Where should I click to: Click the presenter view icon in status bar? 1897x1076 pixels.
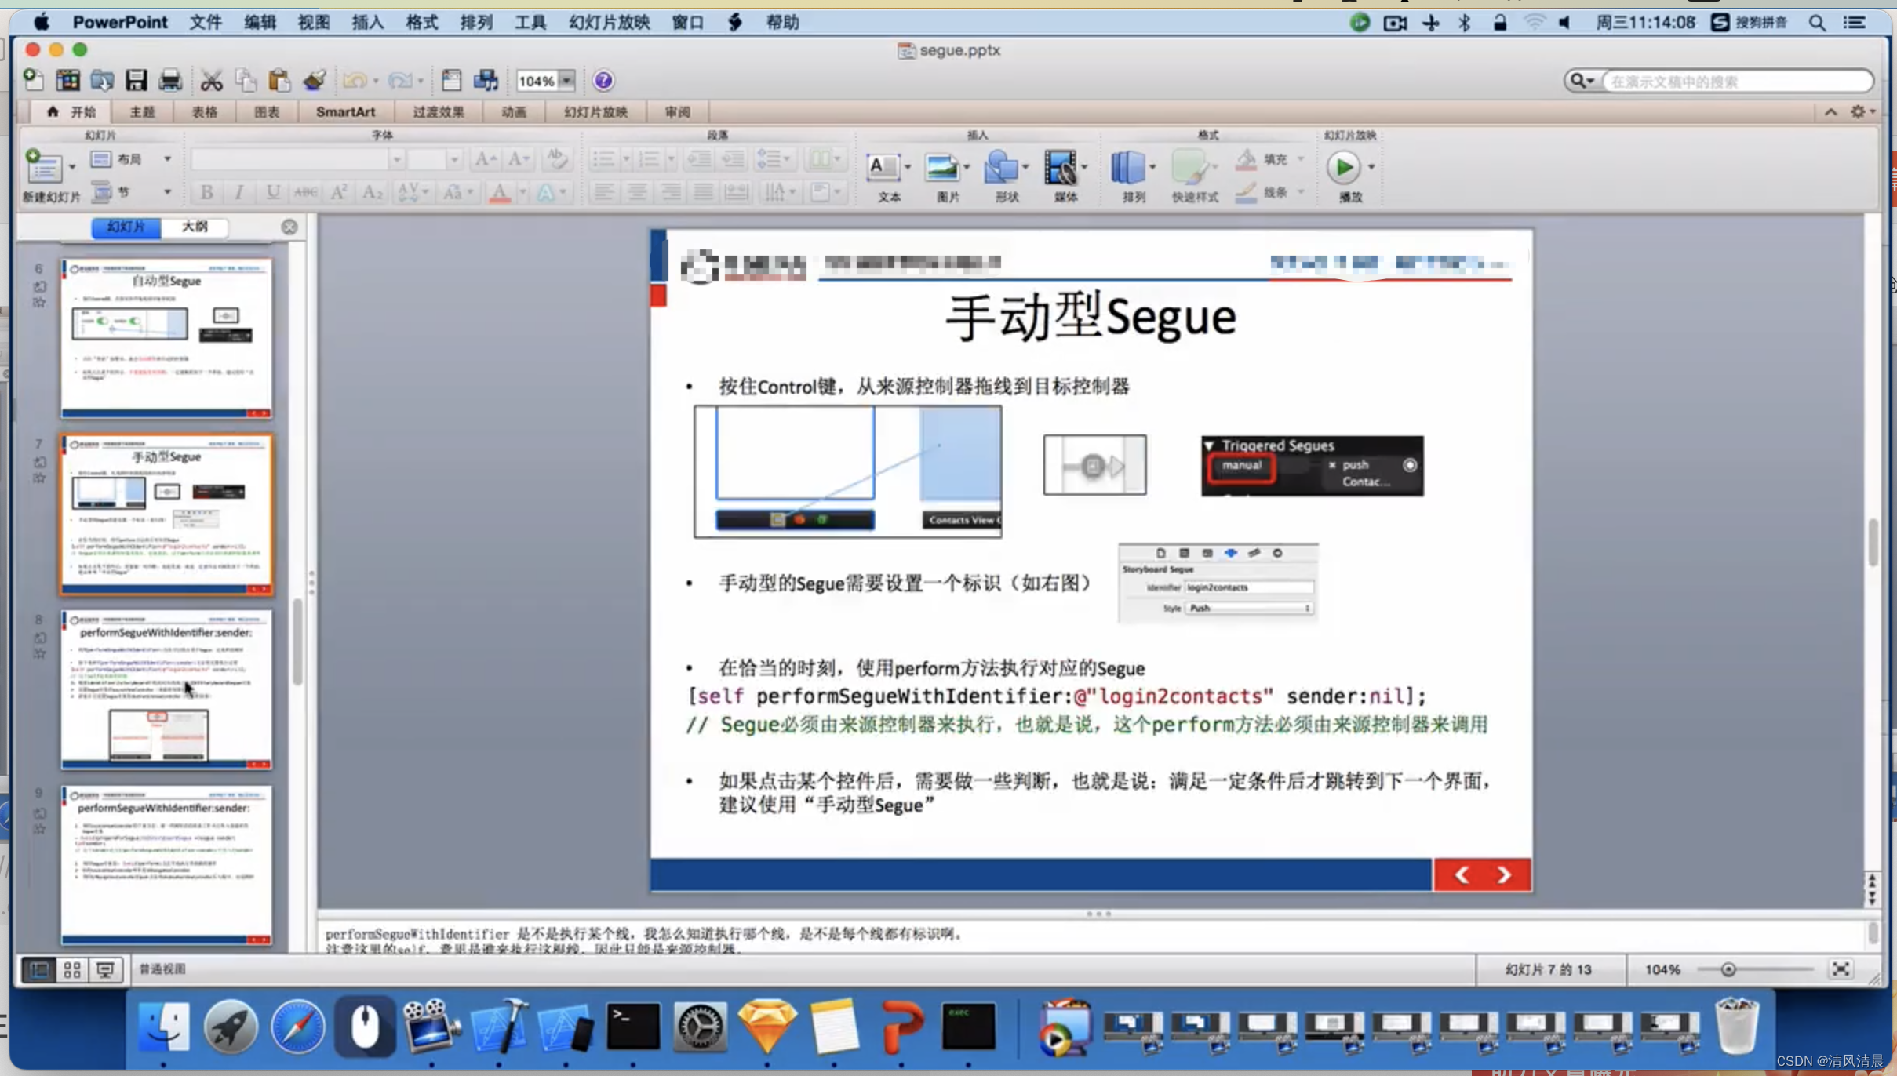click(105, 969)
